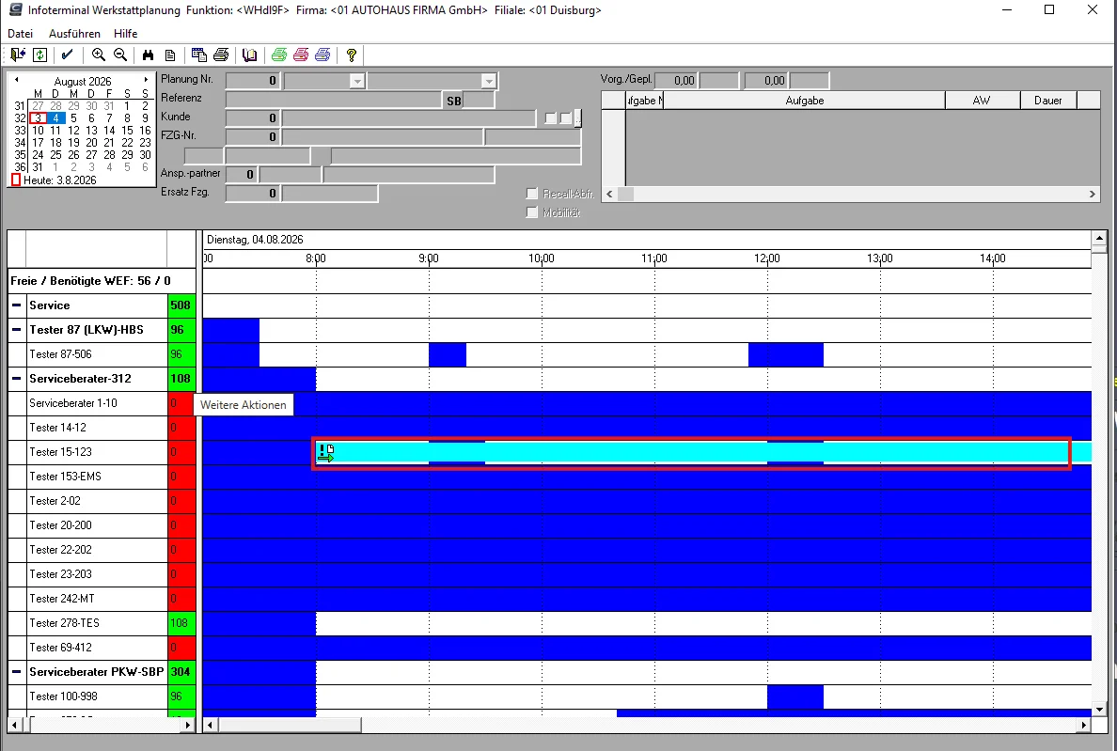Click the green refresh icon
The width and height of the screenshot is (1117, 751).
pyautogui.click(x=39, y=55)
